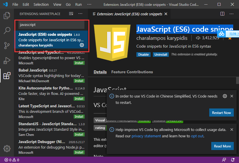Dismiss the usage data notification

pyautogui.click(x=232, y=130)
